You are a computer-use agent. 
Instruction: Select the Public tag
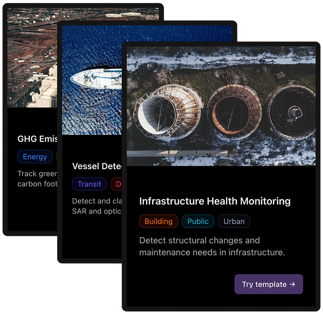pyautogui.click(x=198, y=221)
